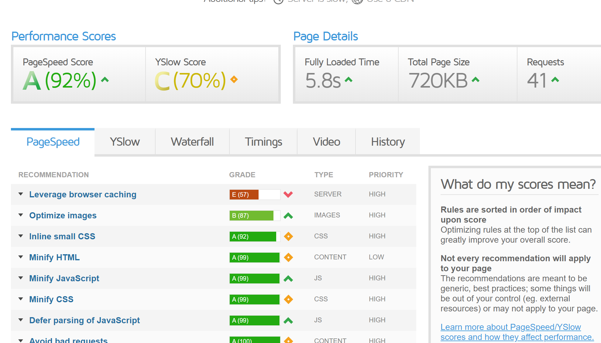
Task: Click the Performance Scores heading
Action: [x=64, y=36]
